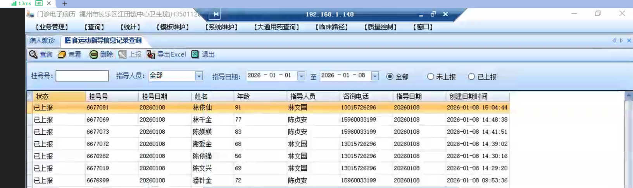Click the pin icon in remote session bar
Image resolution: width=633 pixels, height=188 pixels.
click(216, 14)
